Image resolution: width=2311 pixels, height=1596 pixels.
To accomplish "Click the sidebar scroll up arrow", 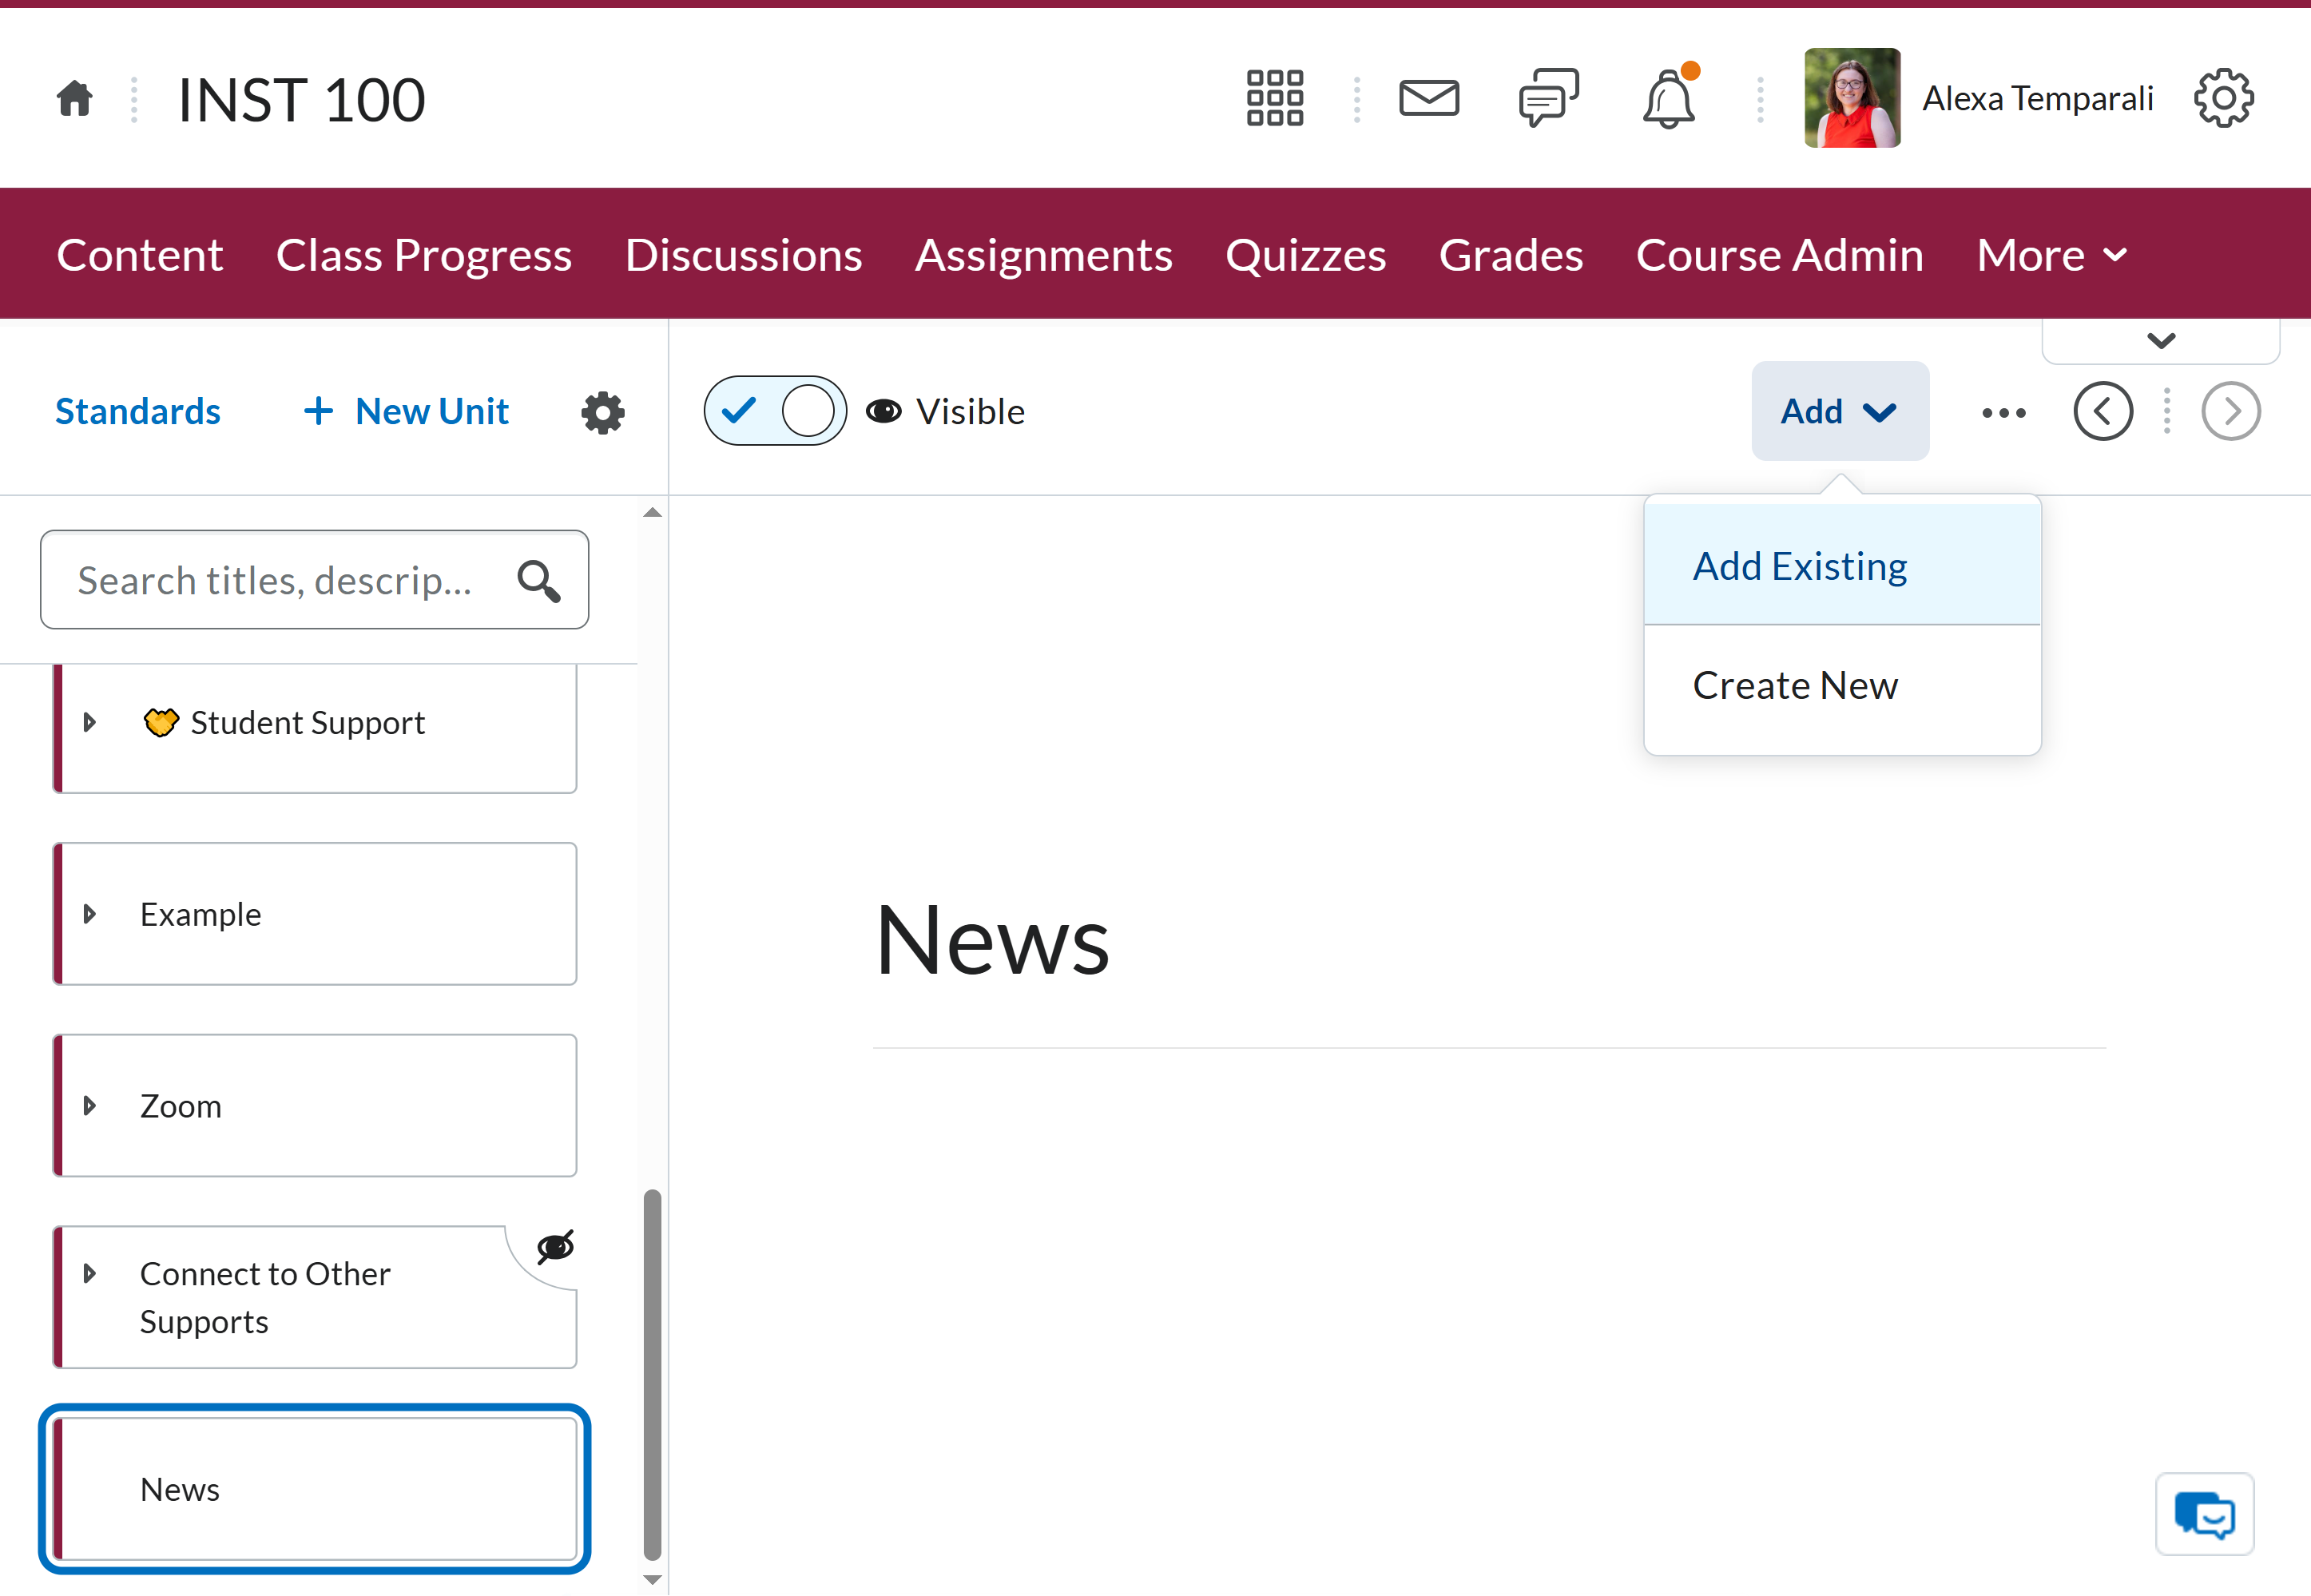I will pyautogui.click(x=653, y=513).
